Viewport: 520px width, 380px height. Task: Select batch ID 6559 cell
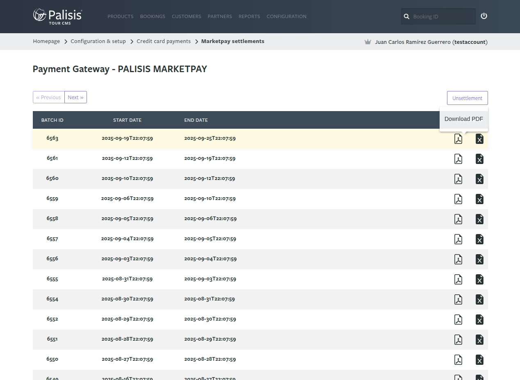(x=52, y=198)
